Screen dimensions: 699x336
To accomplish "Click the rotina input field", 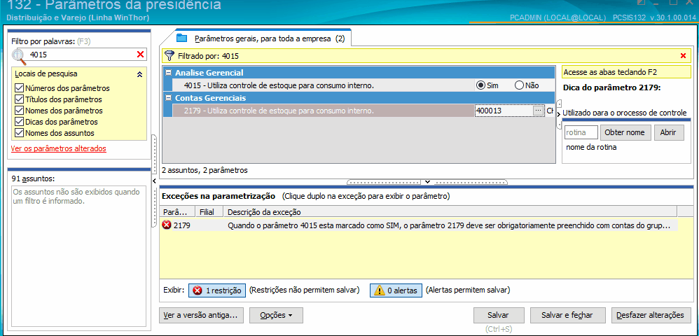I will pos(581,132).
